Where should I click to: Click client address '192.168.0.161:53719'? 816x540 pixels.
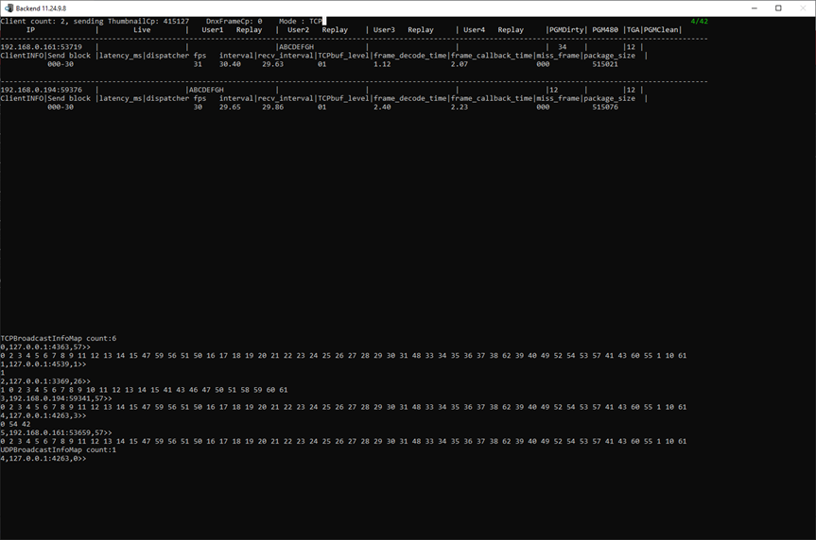tap(41, 47)
